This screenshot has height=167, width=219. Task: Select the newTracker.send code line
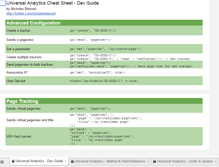[131, 66]
